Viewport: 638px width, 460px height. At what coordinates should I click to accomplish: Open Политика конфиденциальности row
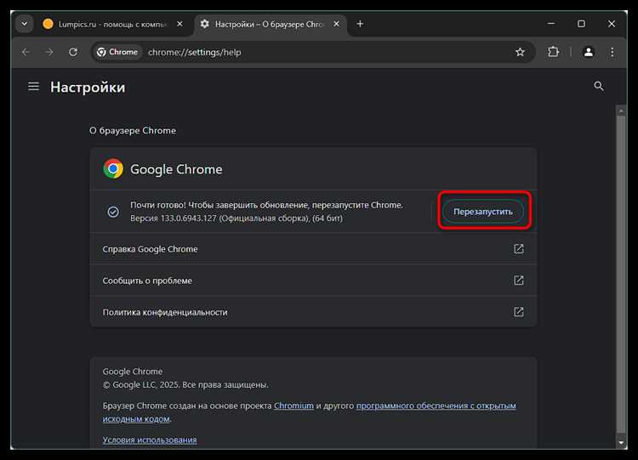(x=313, y=312)
